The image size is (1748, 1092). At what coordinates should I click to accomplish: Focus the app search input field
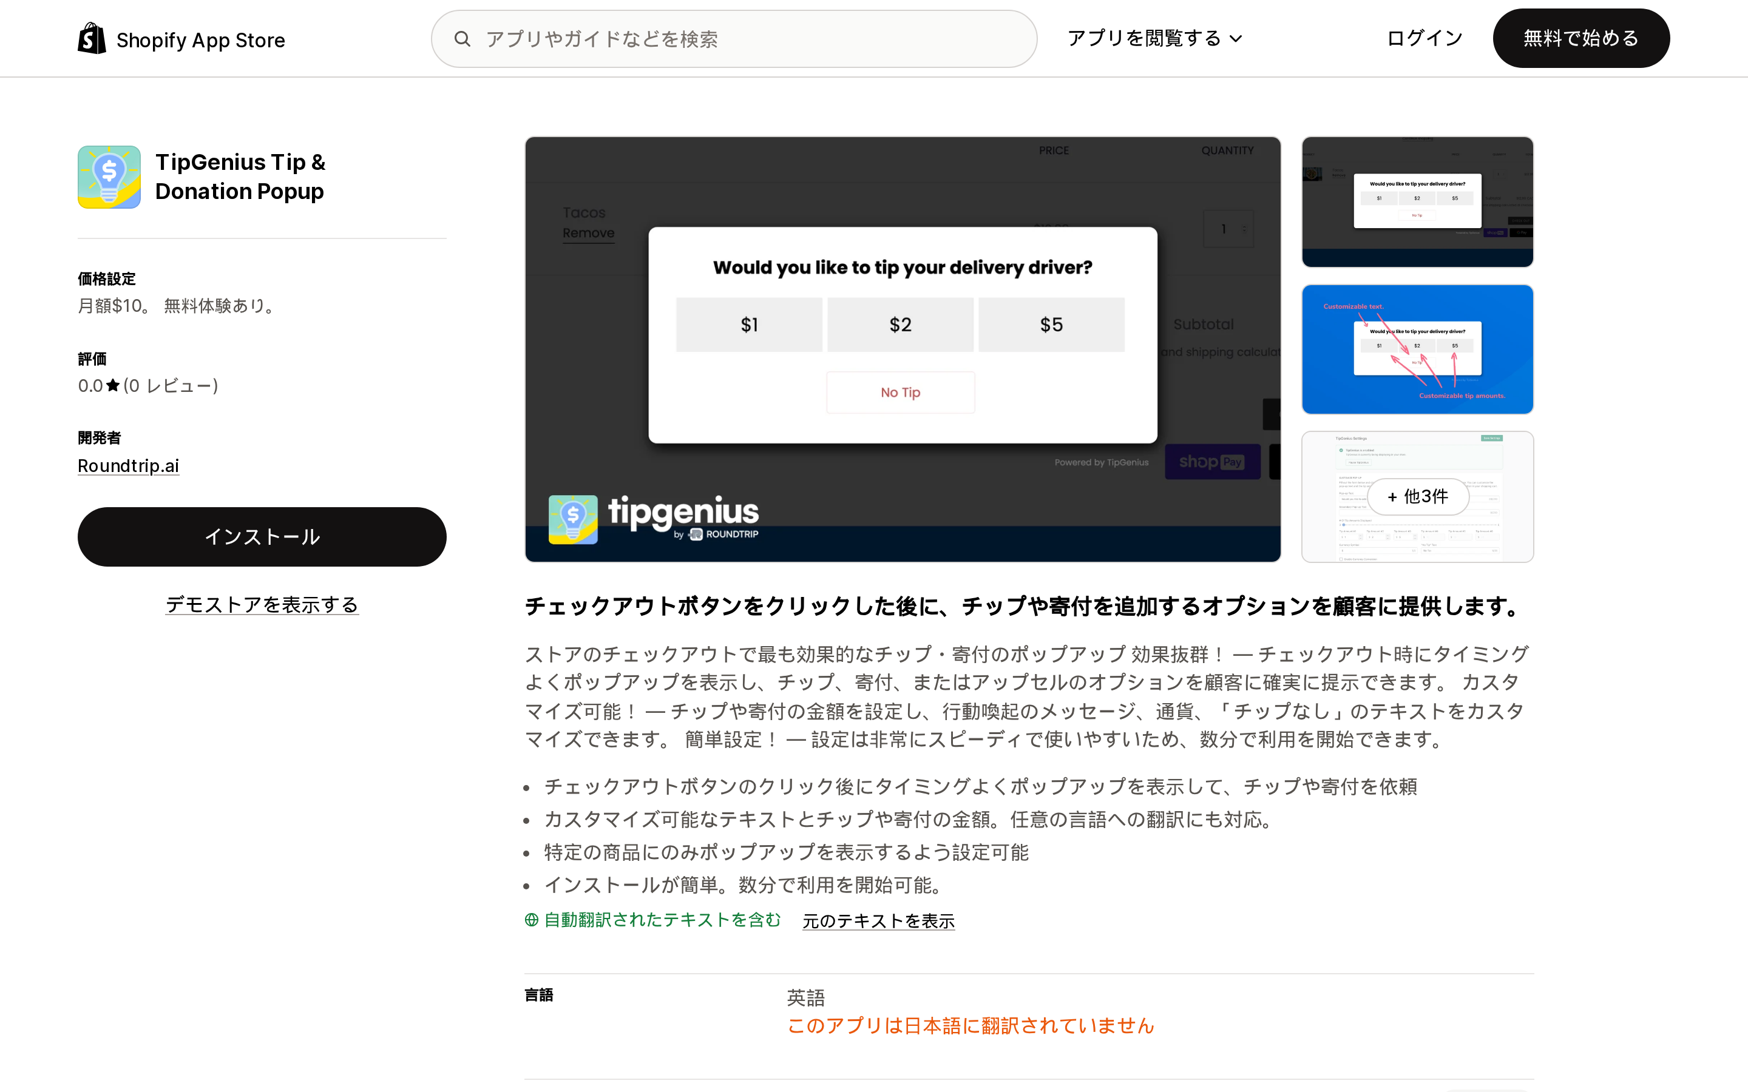(x=734, y=39)
